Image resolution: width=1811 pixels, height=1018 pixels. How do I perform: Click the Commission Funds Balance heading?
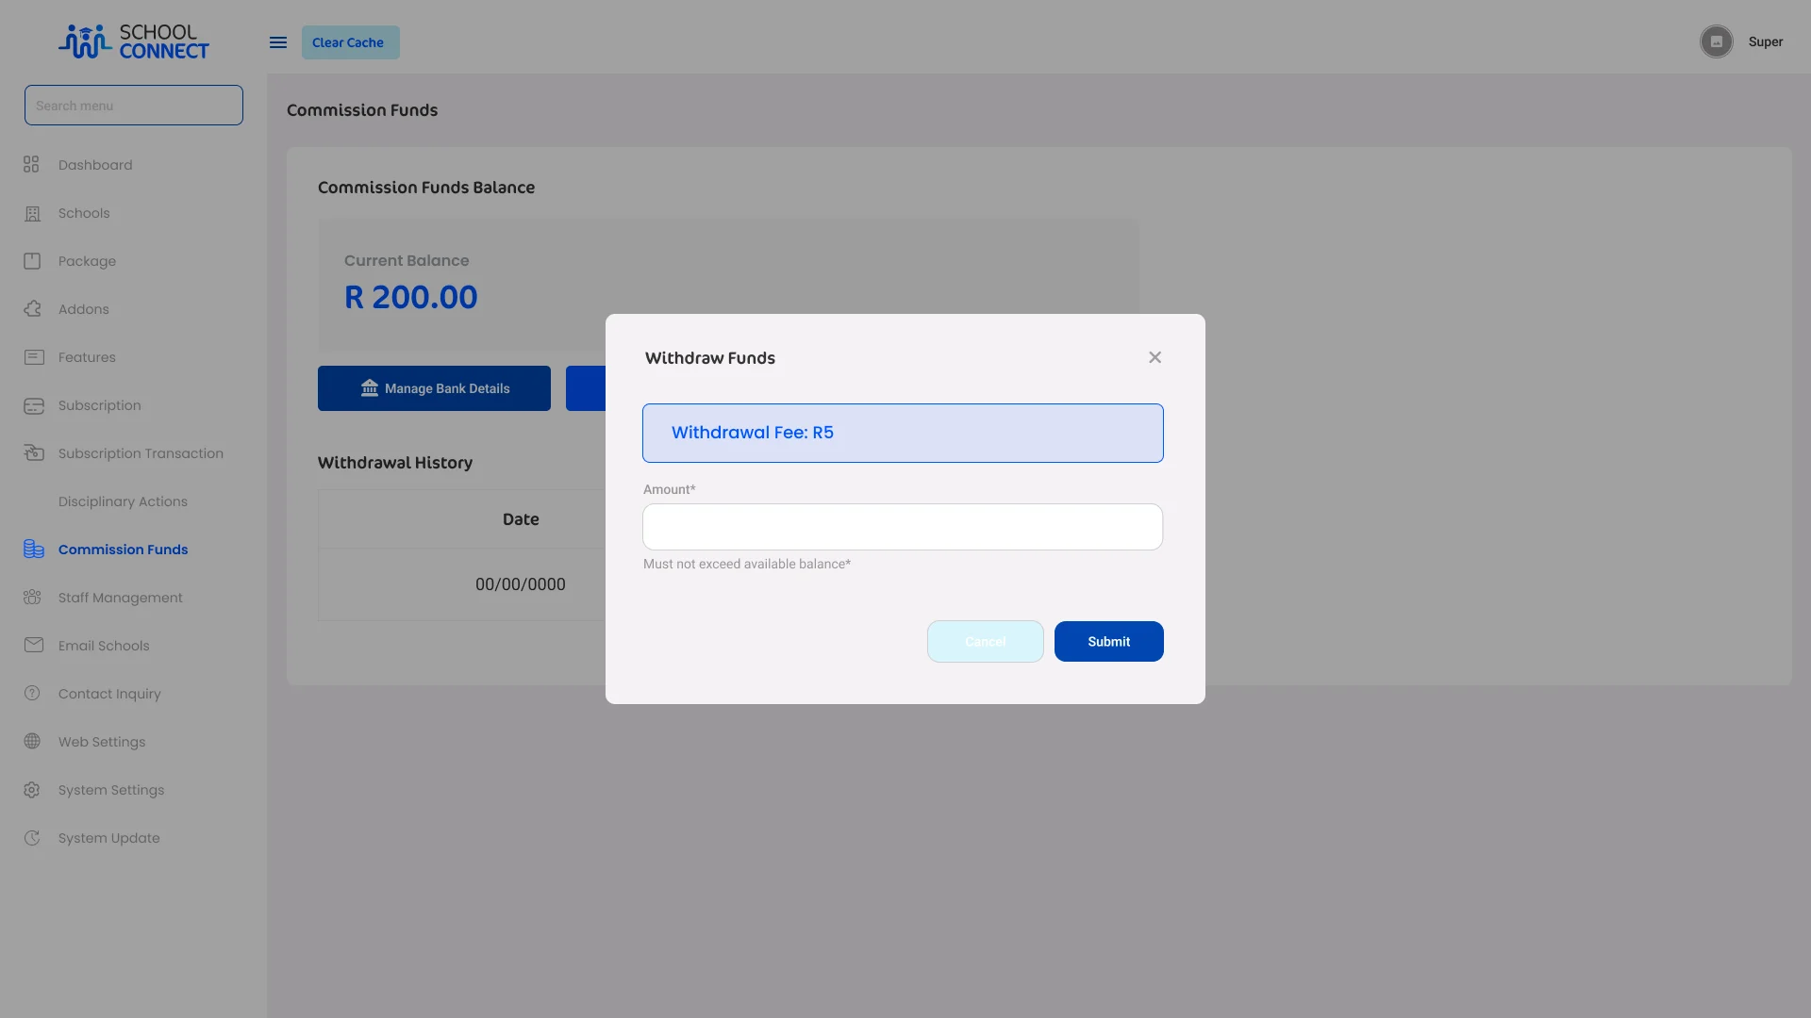426,188
